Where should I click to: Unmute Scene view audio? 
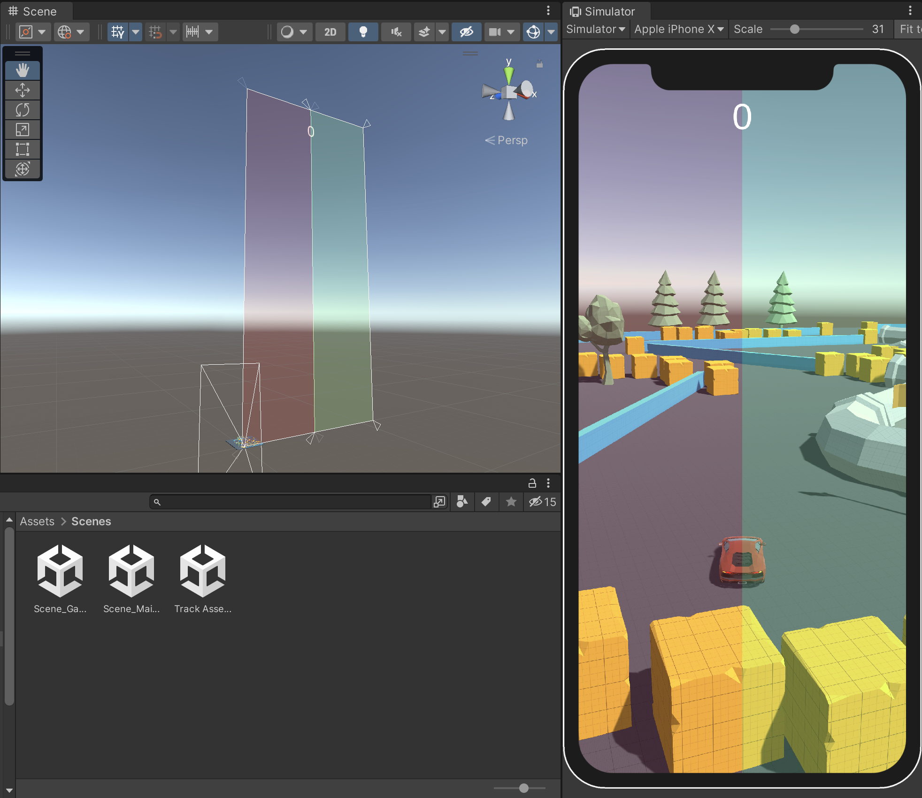(x=395, y=31)
